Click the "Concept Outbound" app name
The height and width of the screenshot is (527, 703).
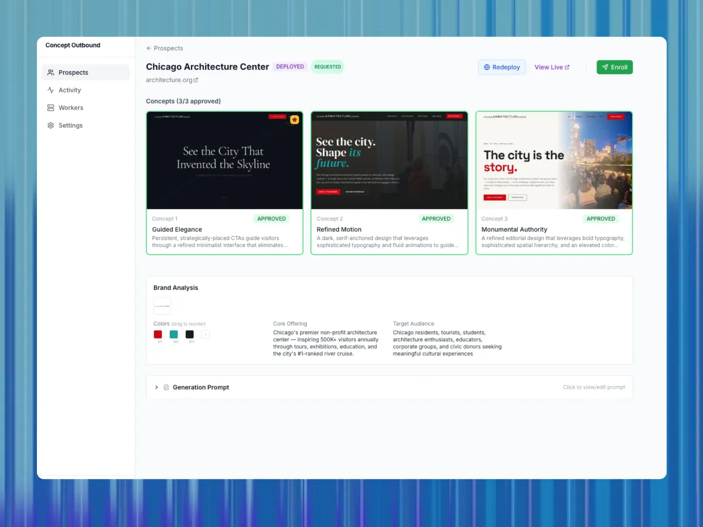pyautogui.click(x=73, y=45)
